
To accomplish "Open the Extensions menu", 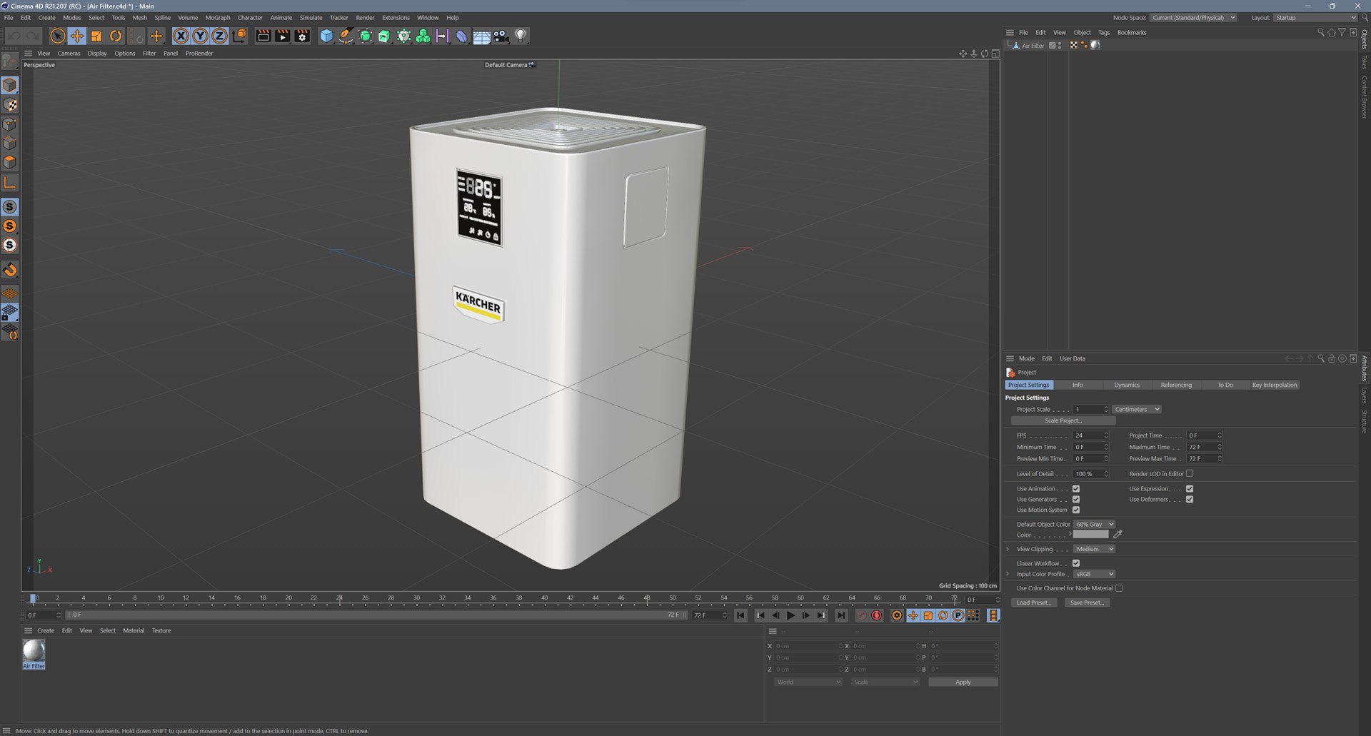I will 396,18.
